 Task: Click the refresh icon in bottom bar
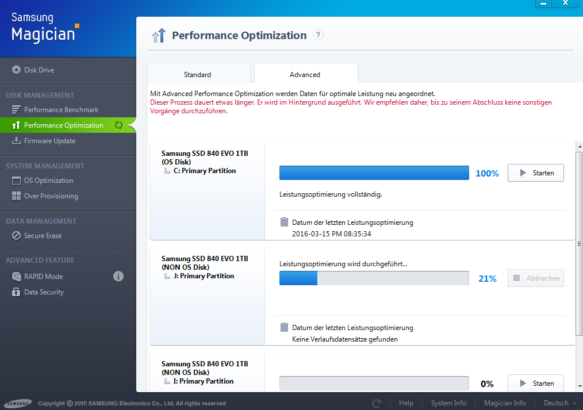[x=377, y=403]
